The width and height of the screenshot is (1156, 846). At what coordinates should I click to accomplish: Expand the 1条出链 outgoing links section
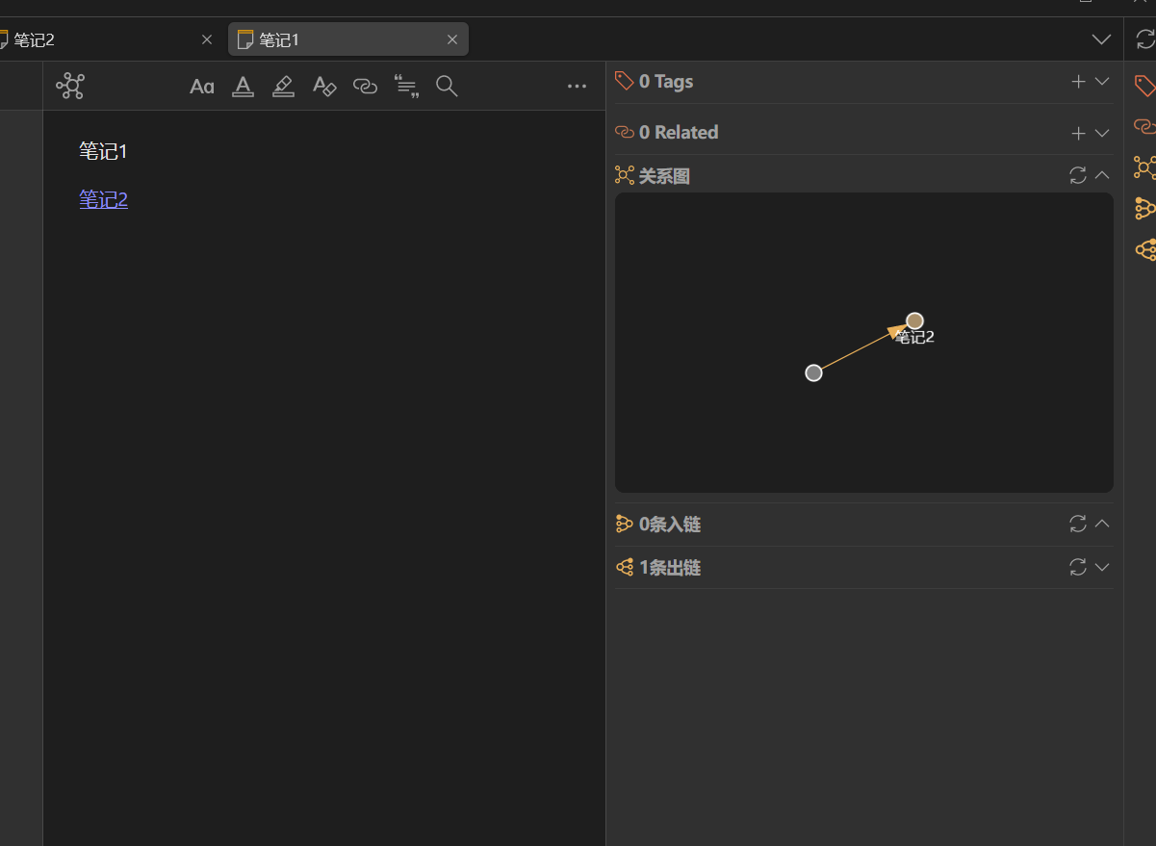click(1103, 567)
